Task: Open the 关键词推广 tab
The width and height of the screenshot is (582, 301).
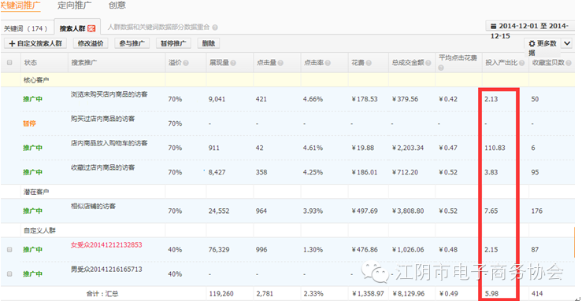Action: point(20,6)
